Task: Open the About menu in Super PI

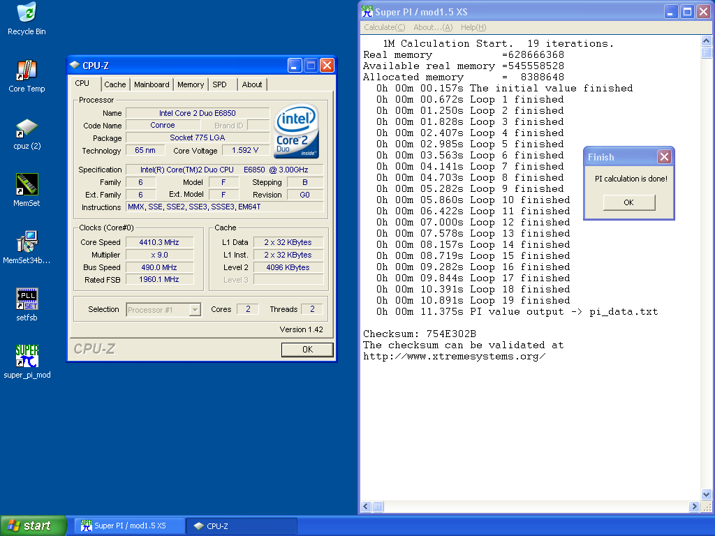Action: point(433,27)
